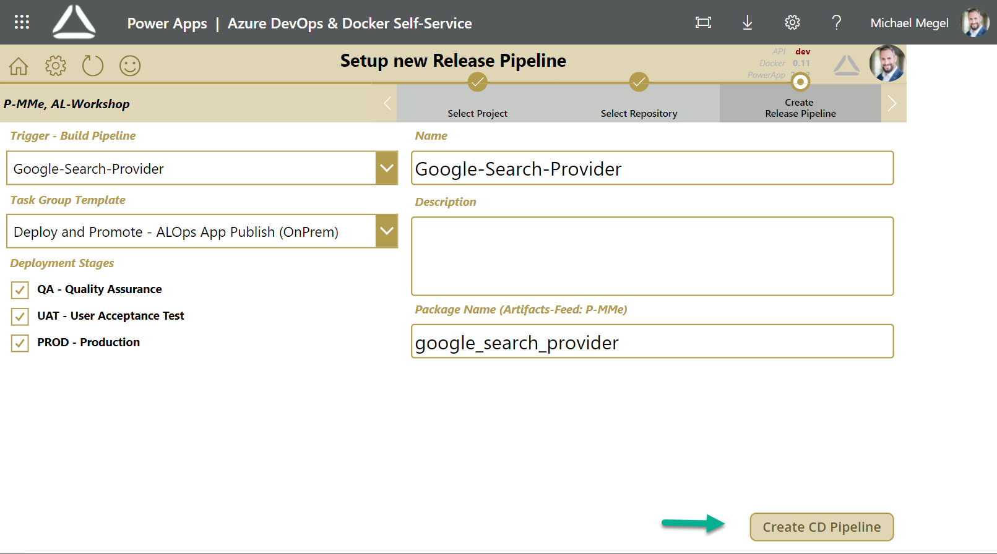Click the Description text area
The width and height of the screenshot is (997, 554).
[652, 256]
